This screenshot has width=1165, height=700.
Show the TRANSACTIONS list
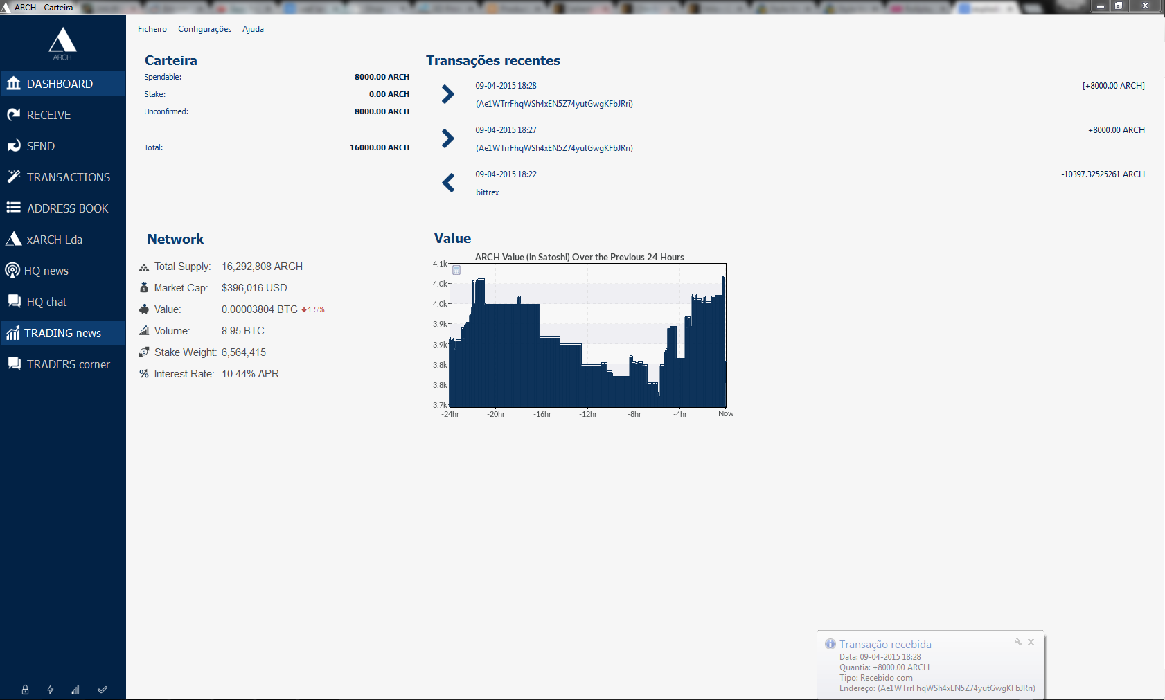pos(62,177)
